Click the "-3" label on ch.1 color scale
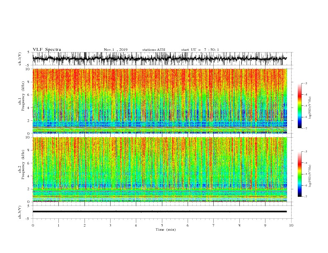The image size is (328, 253). (305, 83)
